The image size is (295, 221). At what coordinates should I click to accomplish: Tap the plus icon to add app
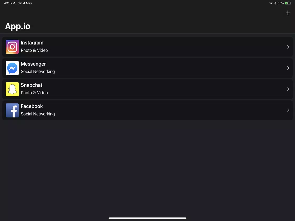(x=288, y=13)
